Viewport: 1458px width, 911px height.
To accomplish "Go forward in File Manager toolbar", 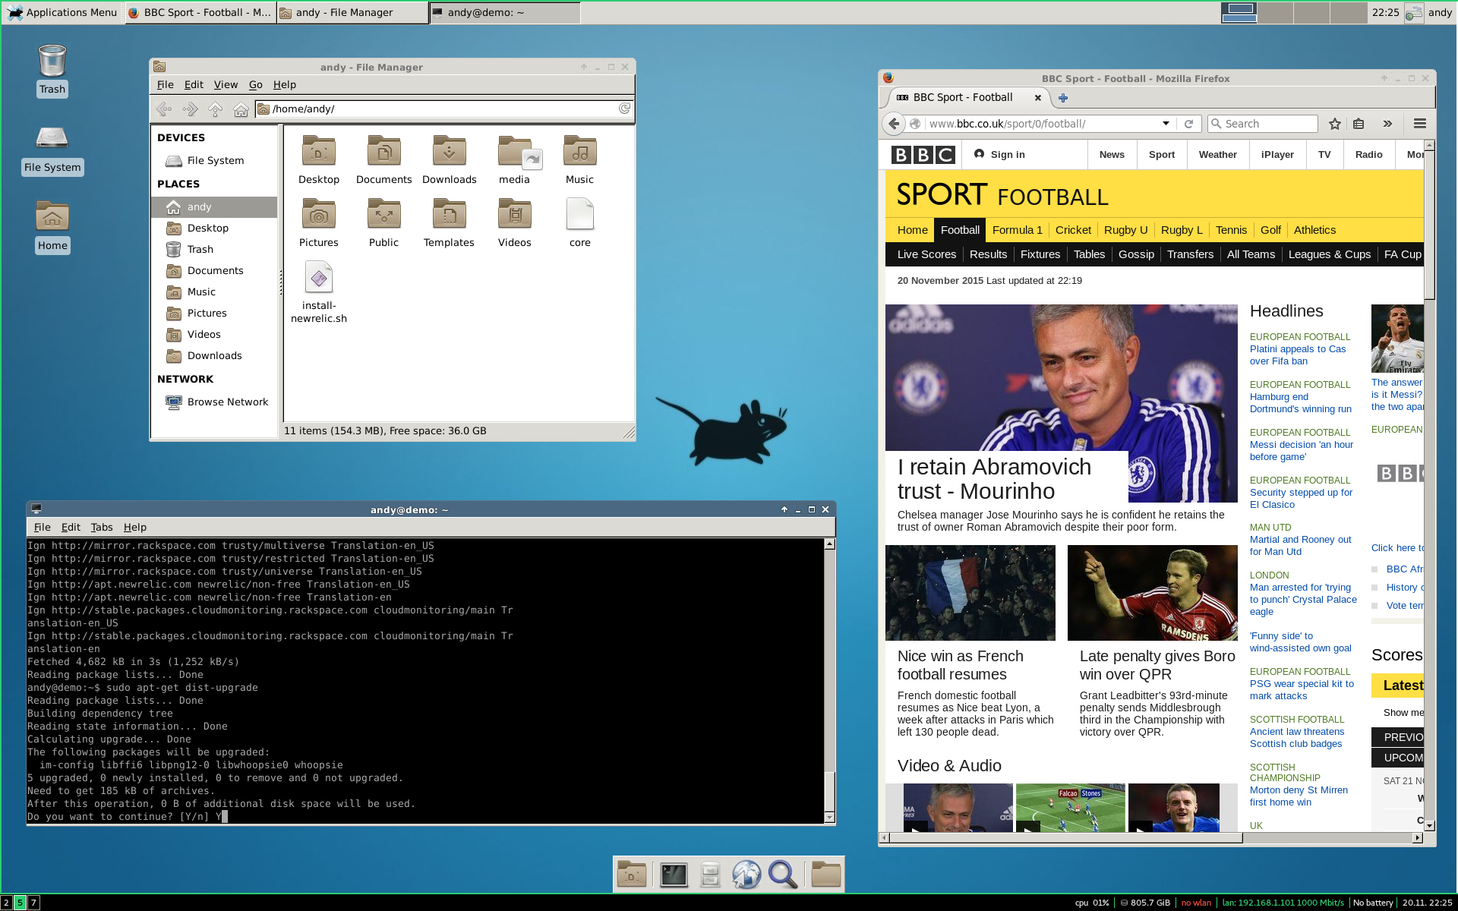I will point(190,109).
